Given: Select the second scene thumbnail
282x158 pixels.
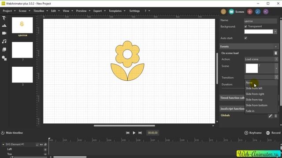Looking at the screenshot, I should (22, 50).
